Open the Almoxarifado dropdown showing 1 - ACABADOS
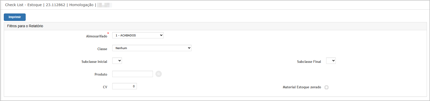Image resolution: width=430 pixels, height=101 pixels. click(x=138, y=35)
